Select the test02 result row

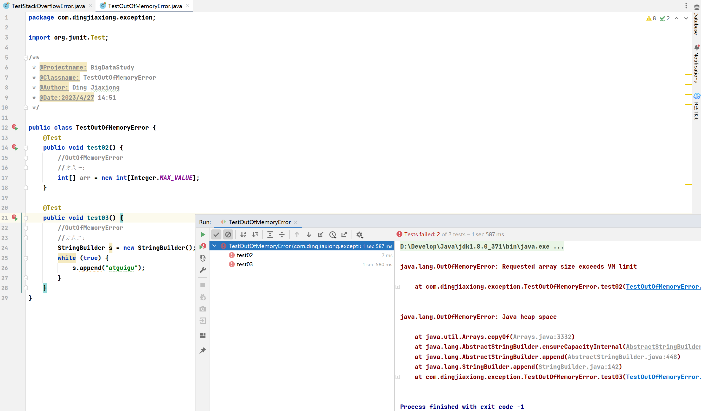coord(302,255)
